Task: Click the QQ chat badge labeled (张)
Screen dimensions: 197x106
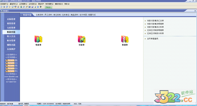Action: 10,71
